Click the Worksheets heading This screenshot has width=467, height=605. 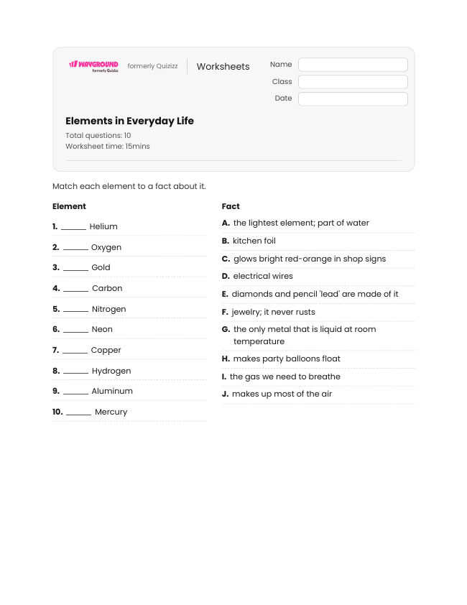tap(223, 66)
